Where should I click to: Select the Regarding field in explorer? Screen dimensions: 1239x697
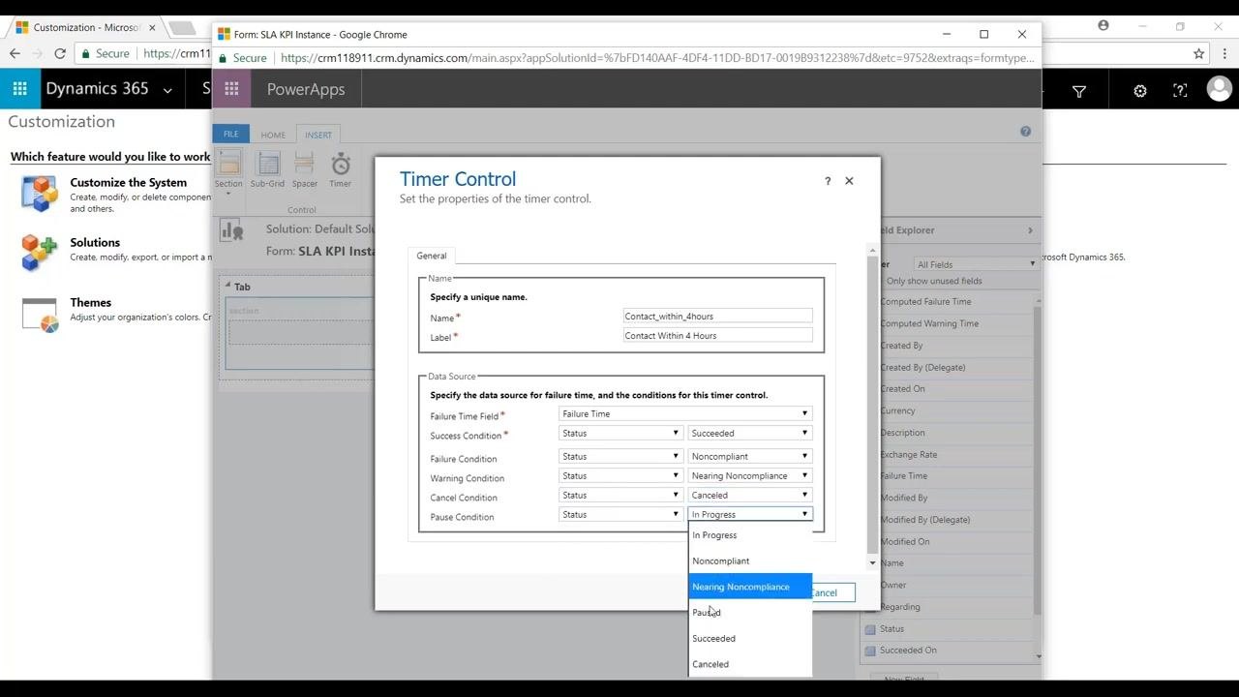click(x=900, y=607)
